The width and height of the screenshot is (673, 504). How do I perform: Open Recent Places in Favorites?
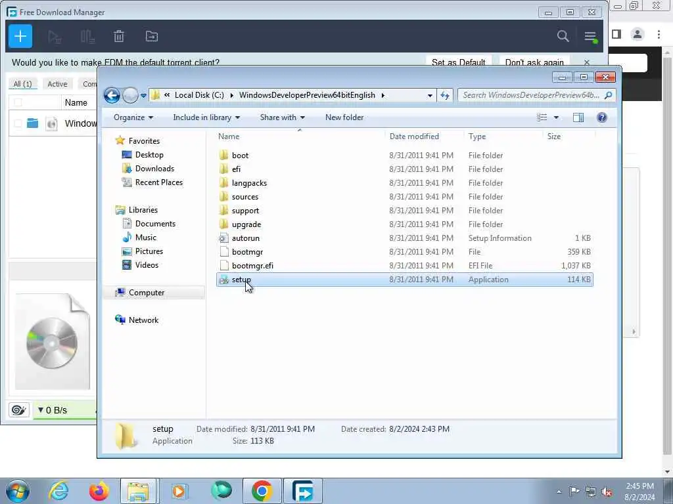point(159,182)
